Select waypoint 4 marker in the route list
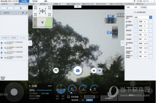156x103 pixels. pos(2,58)
